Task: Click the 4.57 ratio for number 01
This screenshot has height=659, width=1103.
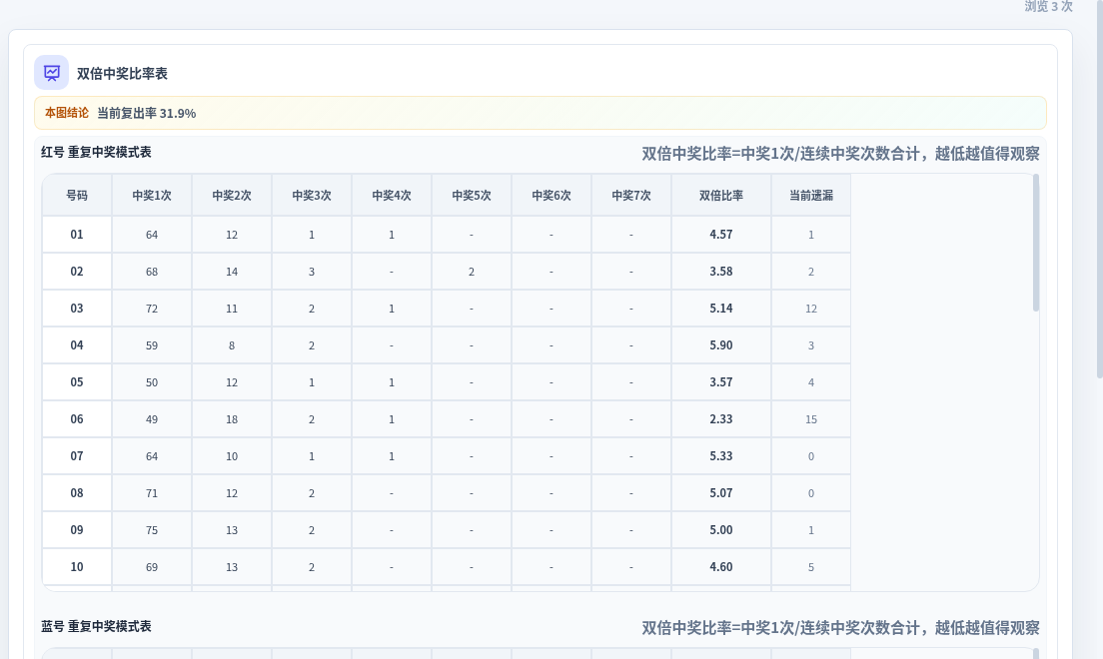Action: (721, 235)
